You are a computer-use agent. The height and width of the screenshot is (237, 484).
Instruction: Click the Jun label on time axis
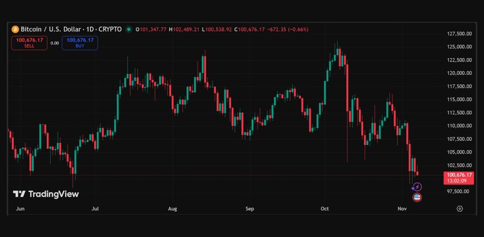[x=20, y=208]
